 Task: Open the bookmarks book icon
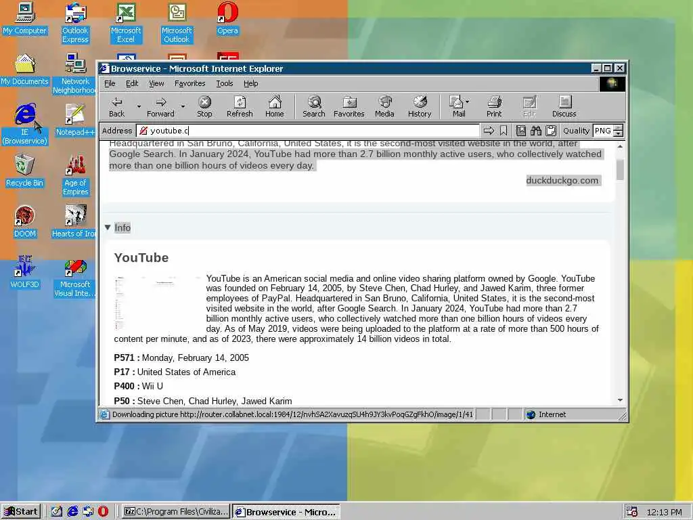pyautogui.click(x=521, y=131)
